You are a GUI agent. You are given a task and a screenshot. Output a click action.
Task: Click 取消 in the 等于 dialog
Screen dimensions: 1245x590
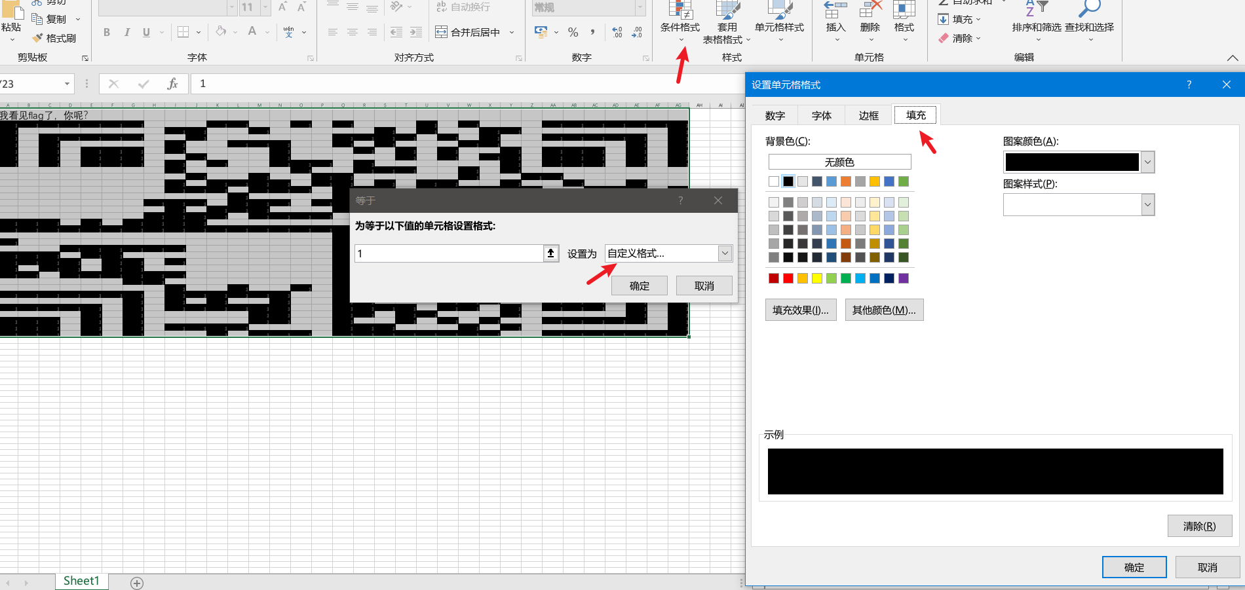point(704,286)
